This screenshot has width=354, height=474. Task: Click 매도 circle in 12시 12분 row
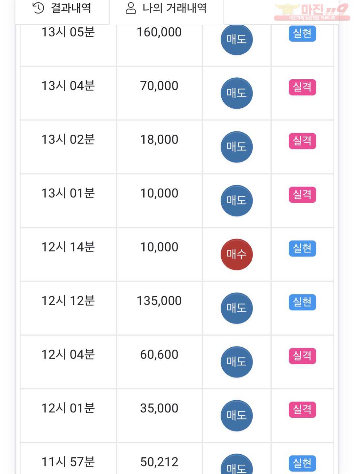(x=236, y=308)
